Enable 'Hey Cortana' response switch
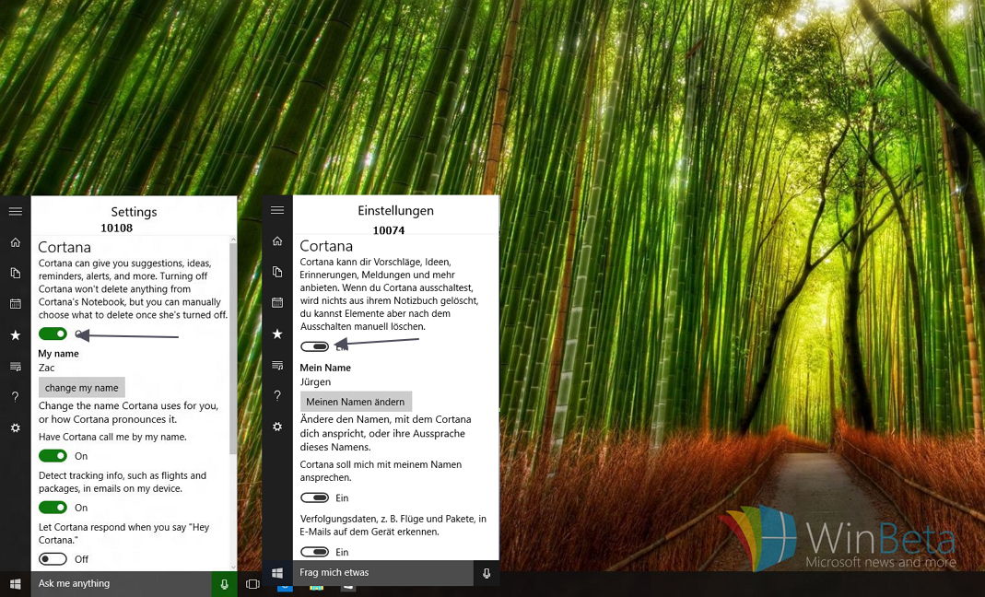The width and height of the screenshot is (985, 597). point(53,558)
